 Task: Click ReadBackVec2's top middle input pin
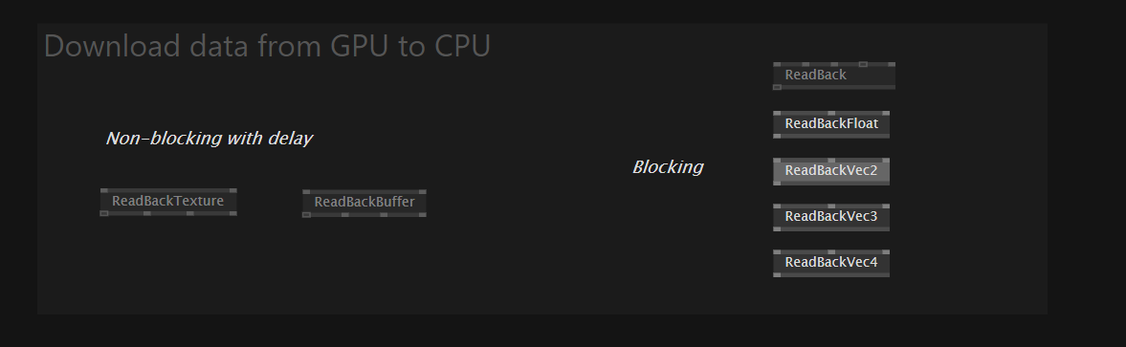coord(831,160)
